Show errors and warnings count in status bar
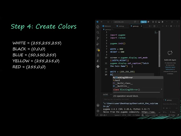 (x=104, y=115)
